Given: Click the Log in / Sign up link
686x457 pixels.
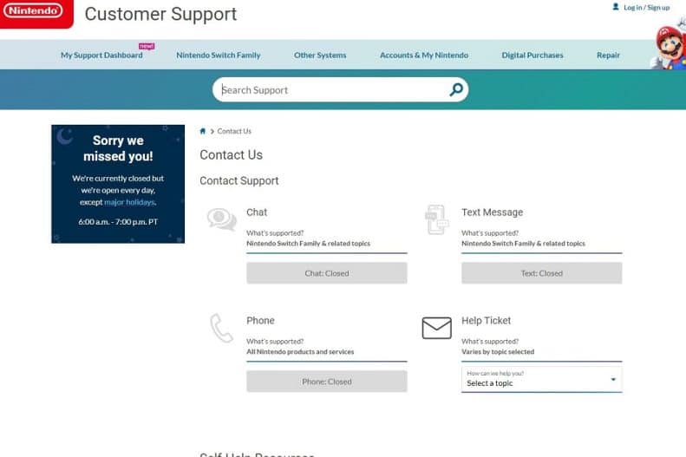Looking at the screenshot, I should coord(646,8).
